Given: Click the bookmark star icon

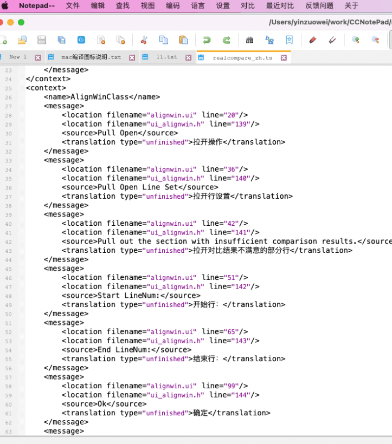Looking at the screenshot, I should pos(289,40).
